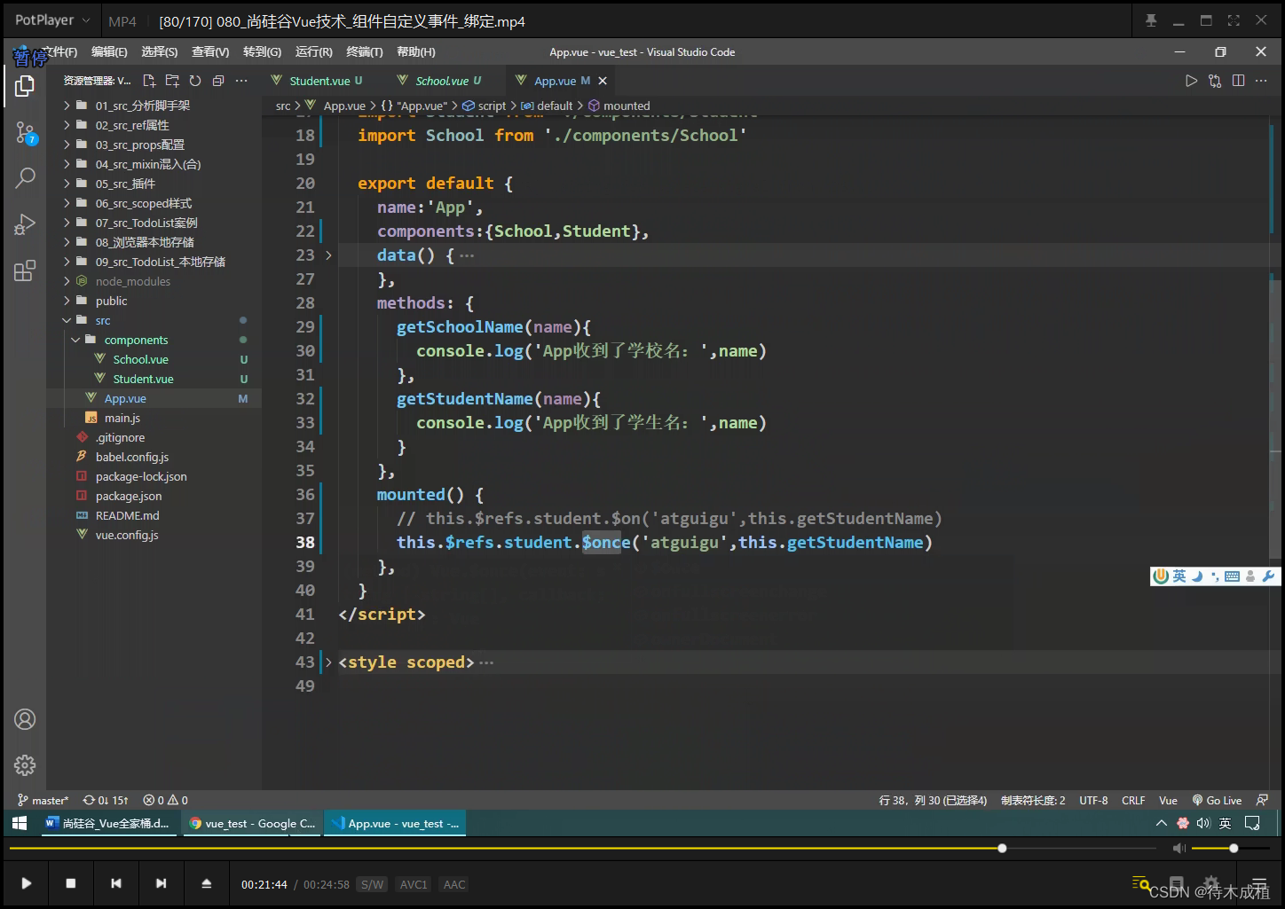This screenshot has height=909, width=1285.
Task: Open the Run and Debug view
Action: pos(25,224)
